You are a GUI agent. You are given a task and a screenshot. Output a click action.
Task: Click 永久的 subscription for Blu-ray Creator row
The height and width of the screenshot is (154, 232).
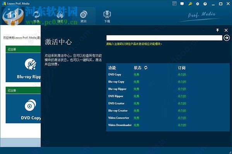coord(182,111)
